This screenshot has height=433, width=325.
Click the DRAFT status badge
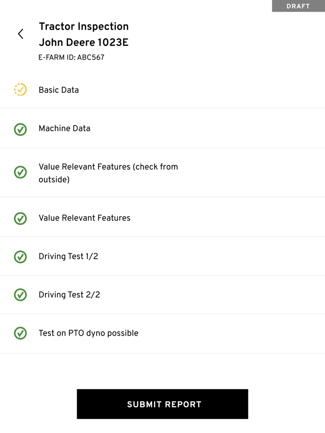tap(298, 6)
